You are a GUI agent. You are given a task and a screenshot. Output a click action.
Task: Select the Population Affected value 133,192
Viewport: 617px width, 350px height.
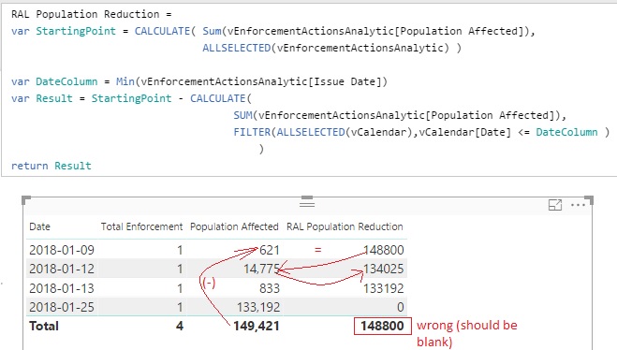(x=258, y=307)
